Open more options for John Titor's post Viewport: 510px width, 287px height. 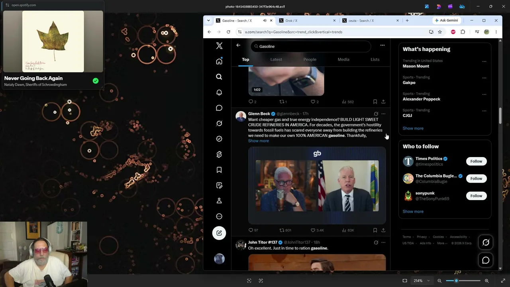pos(383,242)
